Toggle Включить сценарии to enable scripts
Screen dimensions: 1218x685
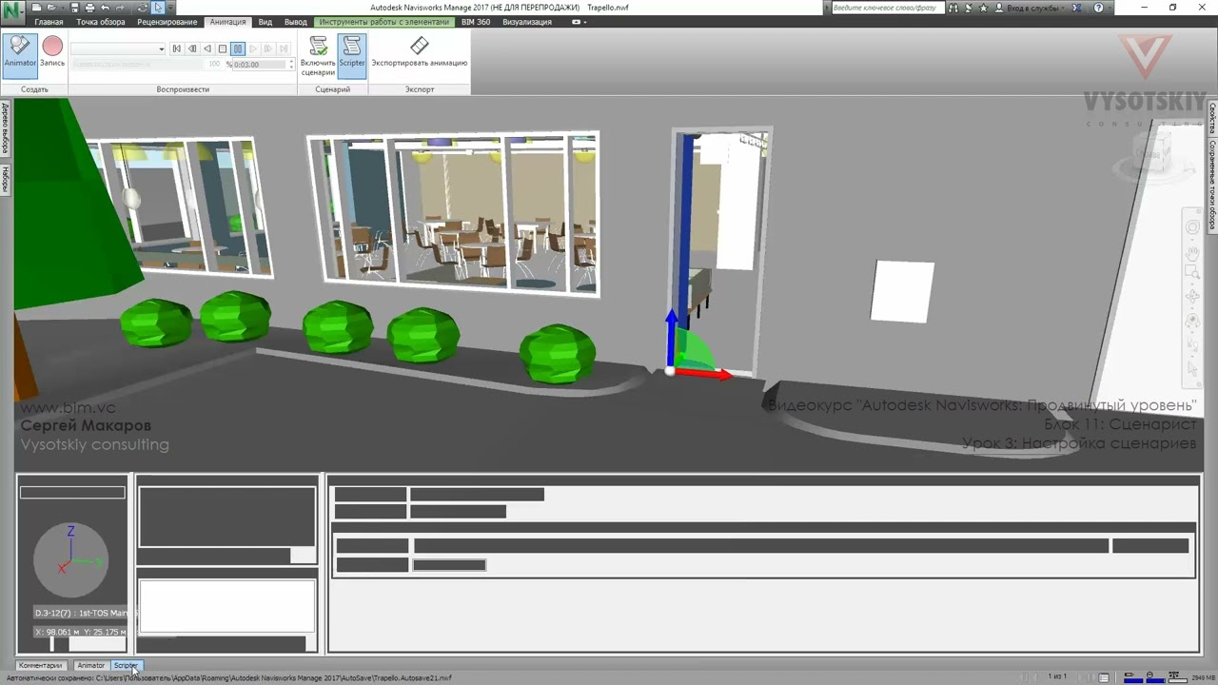point(318,55)
